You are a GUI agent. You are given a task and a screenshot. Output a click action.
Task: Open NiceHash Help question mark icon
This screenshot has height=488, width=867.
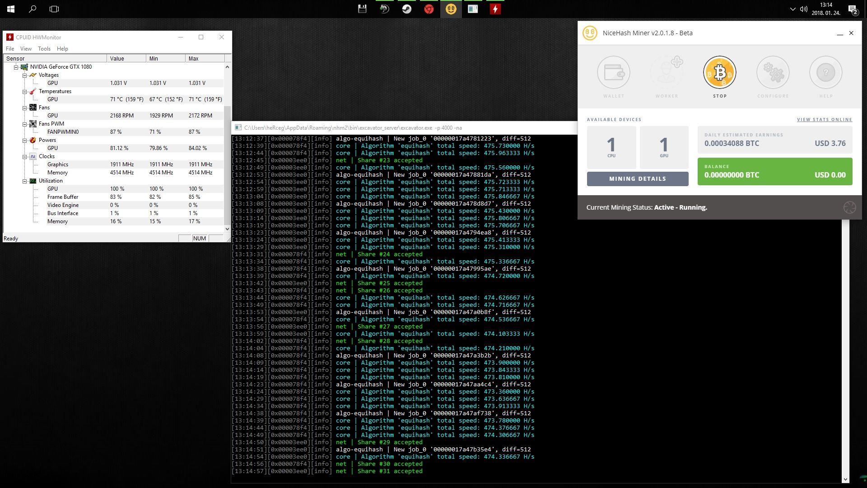(825, 72)
